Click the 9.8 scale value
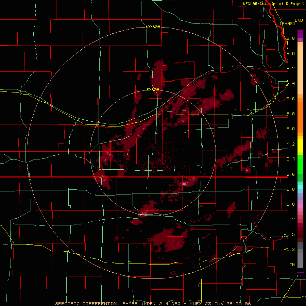 (x=291, y=38)
